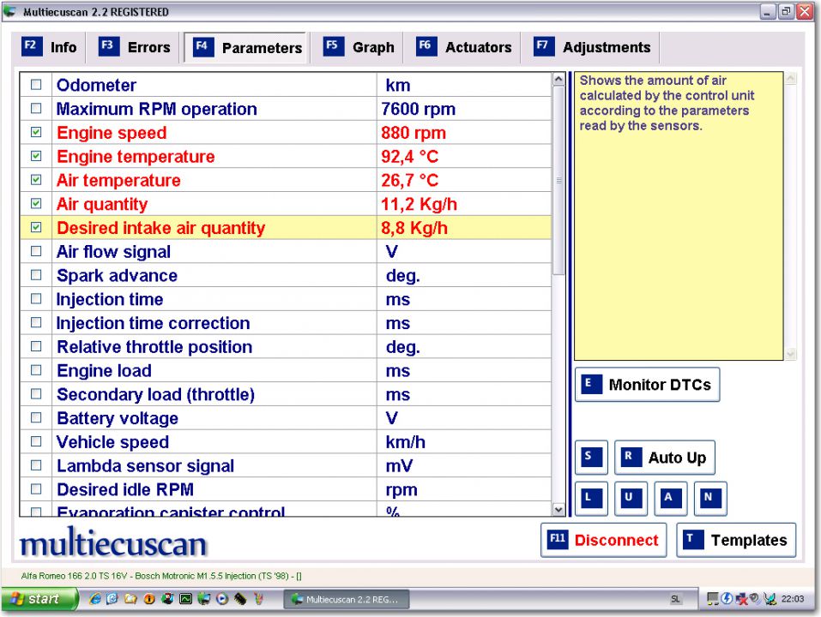This screenshot has width=821, height=617.
Task: Check the Lambda sensor signal checkbox
Action: (36, 465)
